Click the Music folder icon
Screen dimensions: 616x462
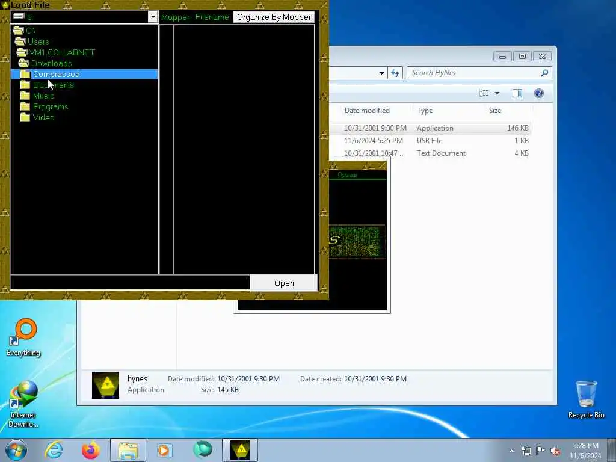(x=25, y=96)
